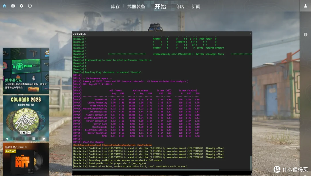The width and height of the screenshot is (311, 176).
Task: Show the previous carousel item arrow
Action: click(7, 139)
